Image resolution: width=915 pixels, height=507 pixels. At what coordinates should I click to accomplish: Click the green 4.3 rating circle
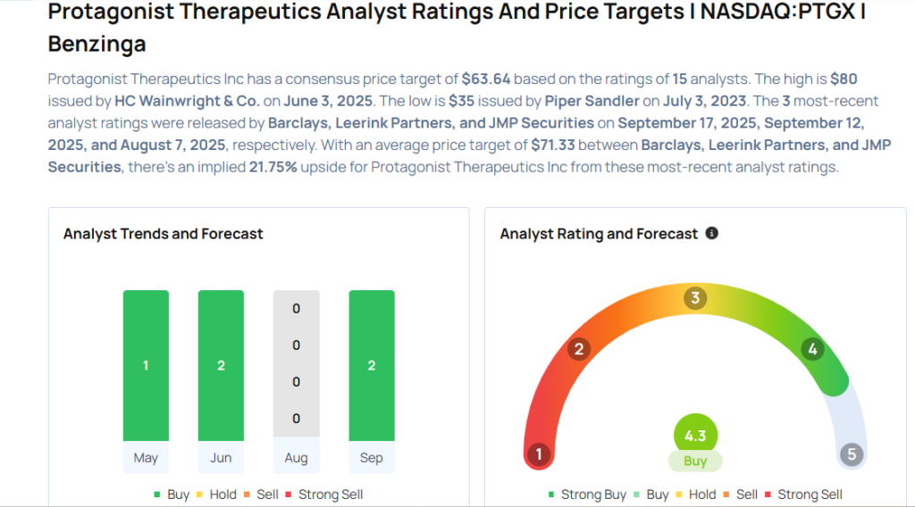(x=695, y=436)
